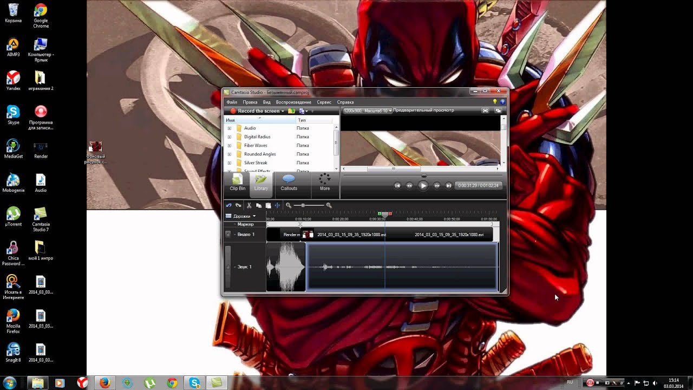Expand the Audio folder in Library
This screenshot has height=390, width=693.
(229, 128)
